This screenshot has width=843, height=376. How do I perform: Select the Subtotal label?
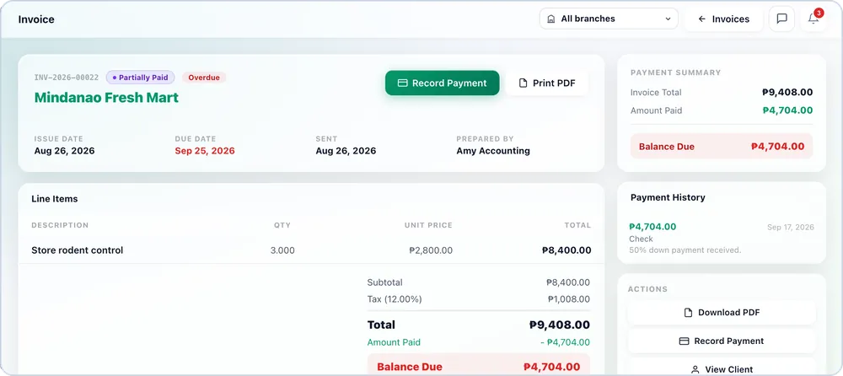point(384,282)
